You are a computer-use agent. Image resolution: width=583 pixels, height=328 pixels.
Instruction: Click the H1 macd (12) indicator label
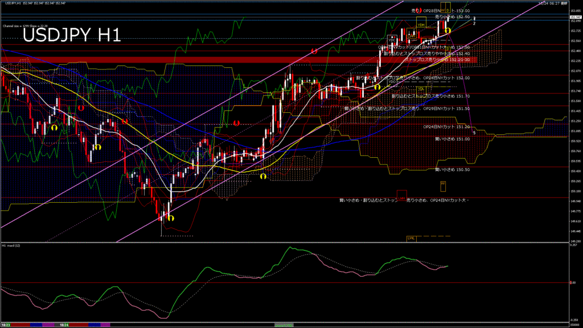[x=13, y=245]
